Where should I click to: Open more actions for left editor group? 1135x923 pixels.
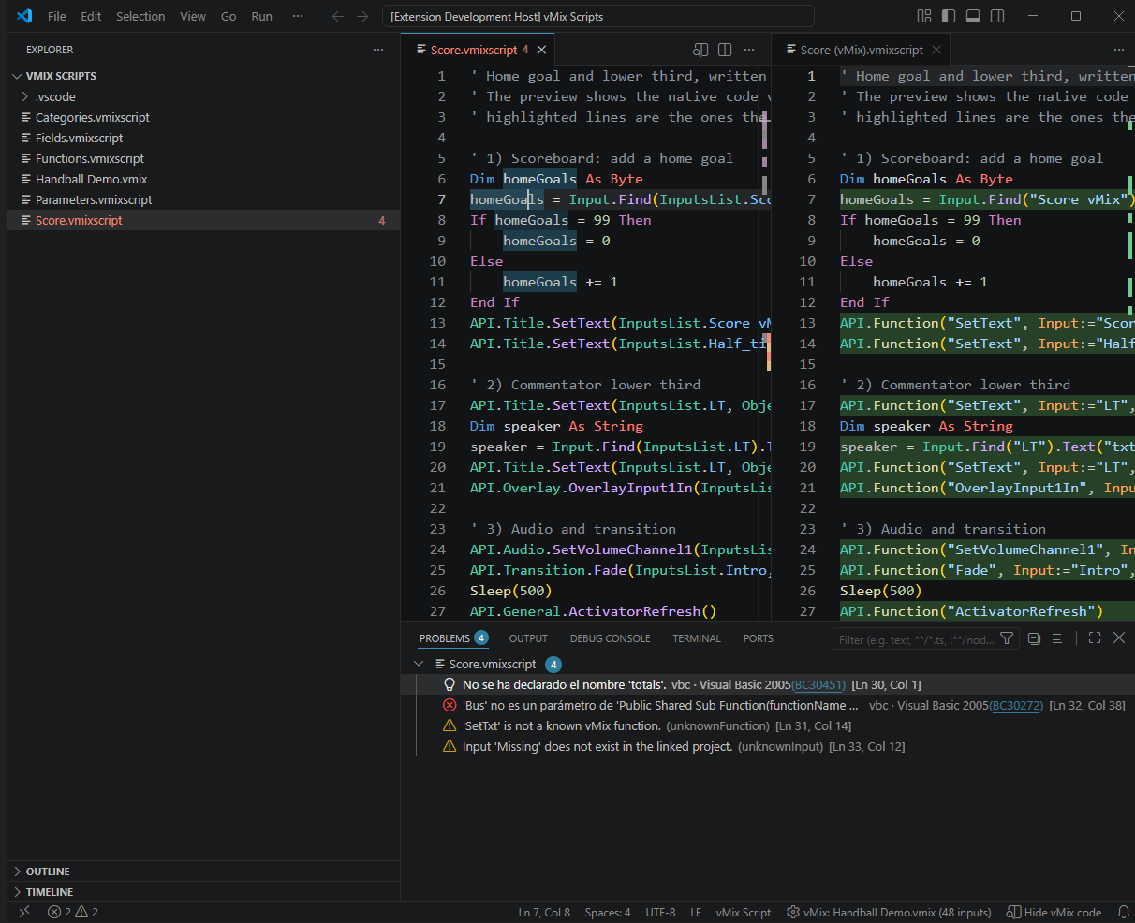pos(749,50)
